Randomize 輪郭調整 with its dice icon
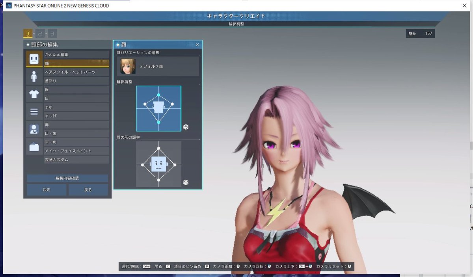Viewport: 473px width, 277px height. click(x=186, y=127)
